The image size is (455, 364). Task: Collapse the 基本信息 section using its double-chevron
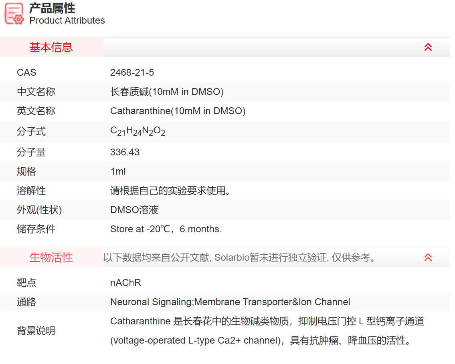click(428, 47)
